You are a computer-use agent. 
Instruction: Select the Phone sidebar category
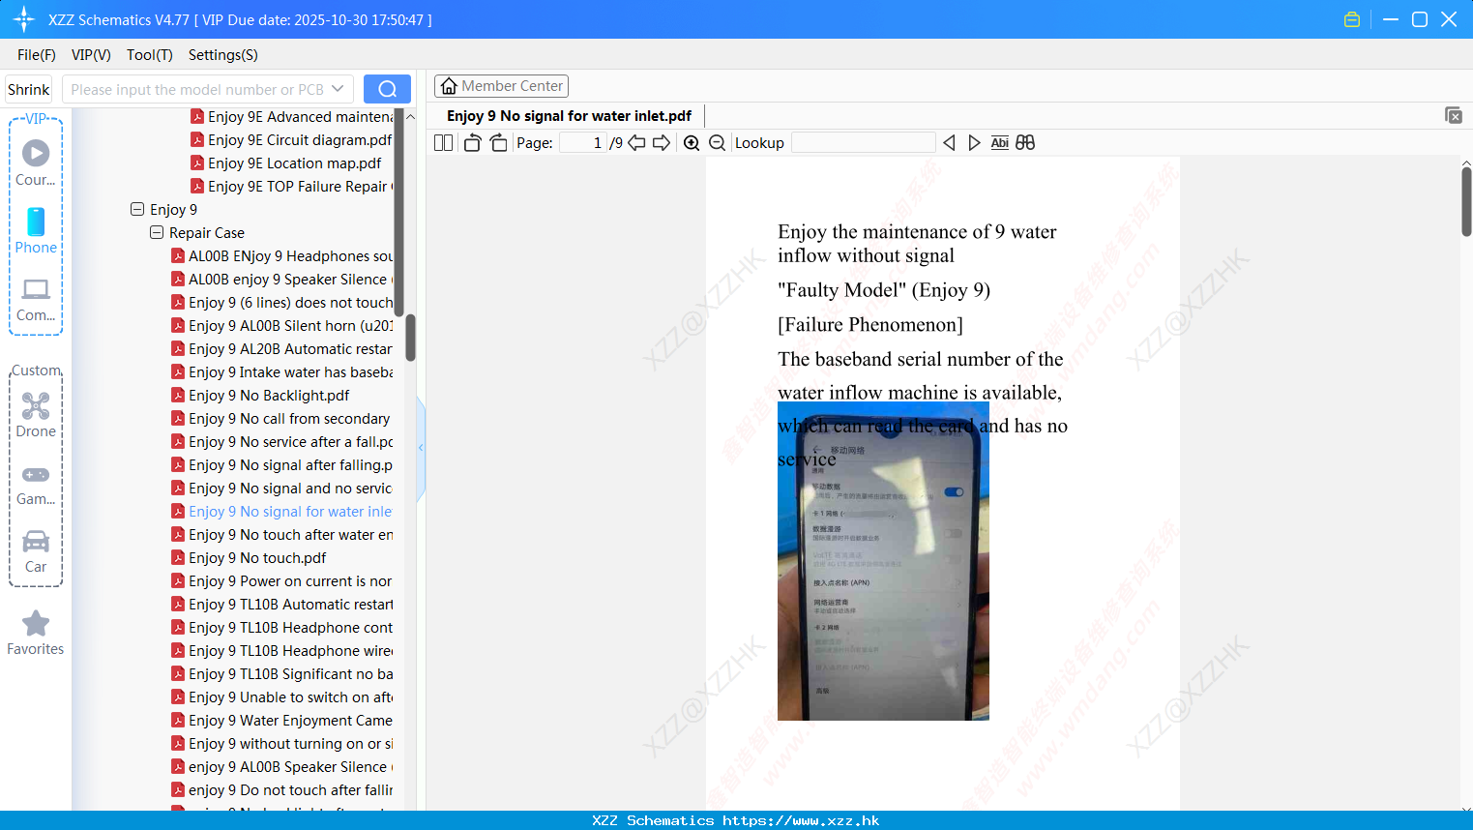click(36, 230)
